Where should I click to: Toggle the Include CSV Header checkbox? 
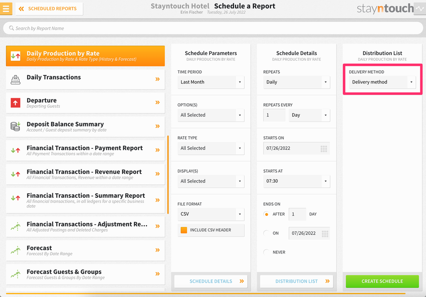[184, 230]
